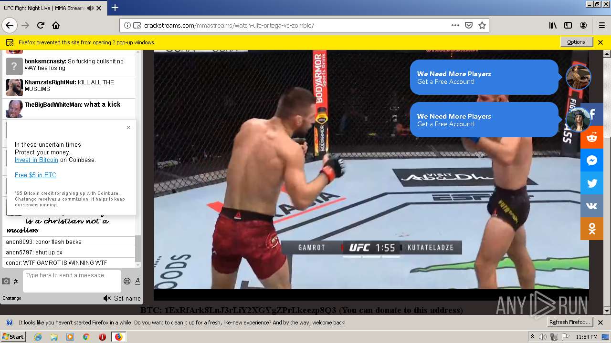The image size is (611, 343).
Task: Open Chrome from the taskbar
Action: (x=86, y=337)
